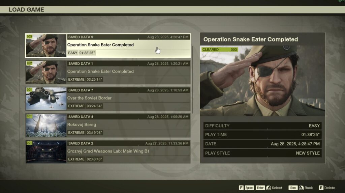This screenshot has height=193, width=345.
Task: Click the F key icon for Select
Action: tap(241, 188)
